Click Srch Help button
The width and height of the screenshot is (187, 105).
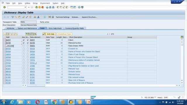point(51,34)
